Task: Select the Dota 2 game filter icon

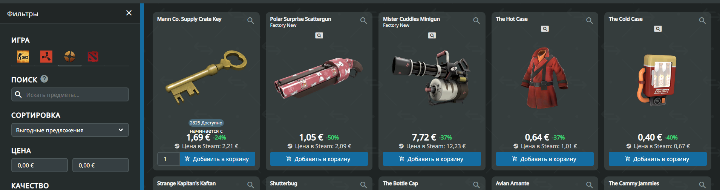Action: (93, 57)
